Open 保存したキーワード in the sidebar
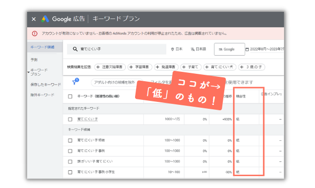This screenshot has width=315, height=188. click(x=46, y=85)
